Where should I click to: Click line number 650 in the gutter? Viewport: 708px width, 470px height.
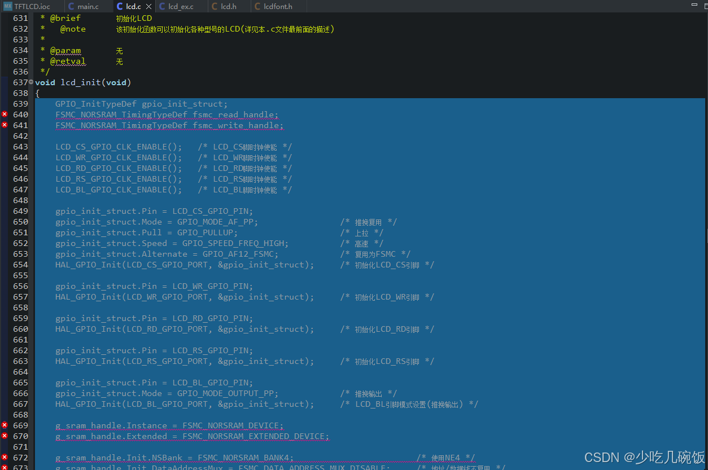click(x=20, y=221)
